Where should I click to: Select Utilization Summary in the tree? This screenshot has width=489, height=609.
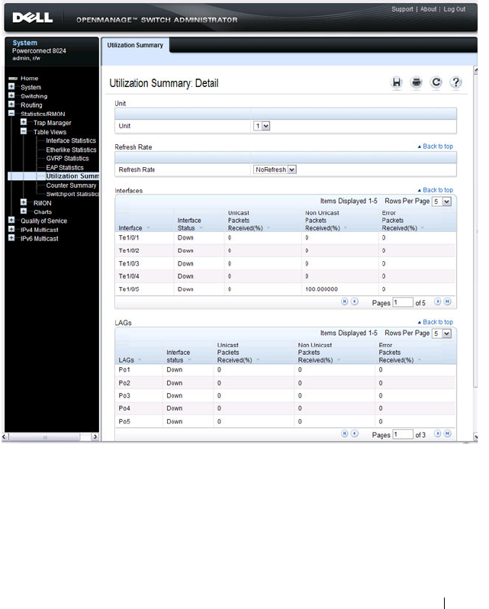(72, 176)
